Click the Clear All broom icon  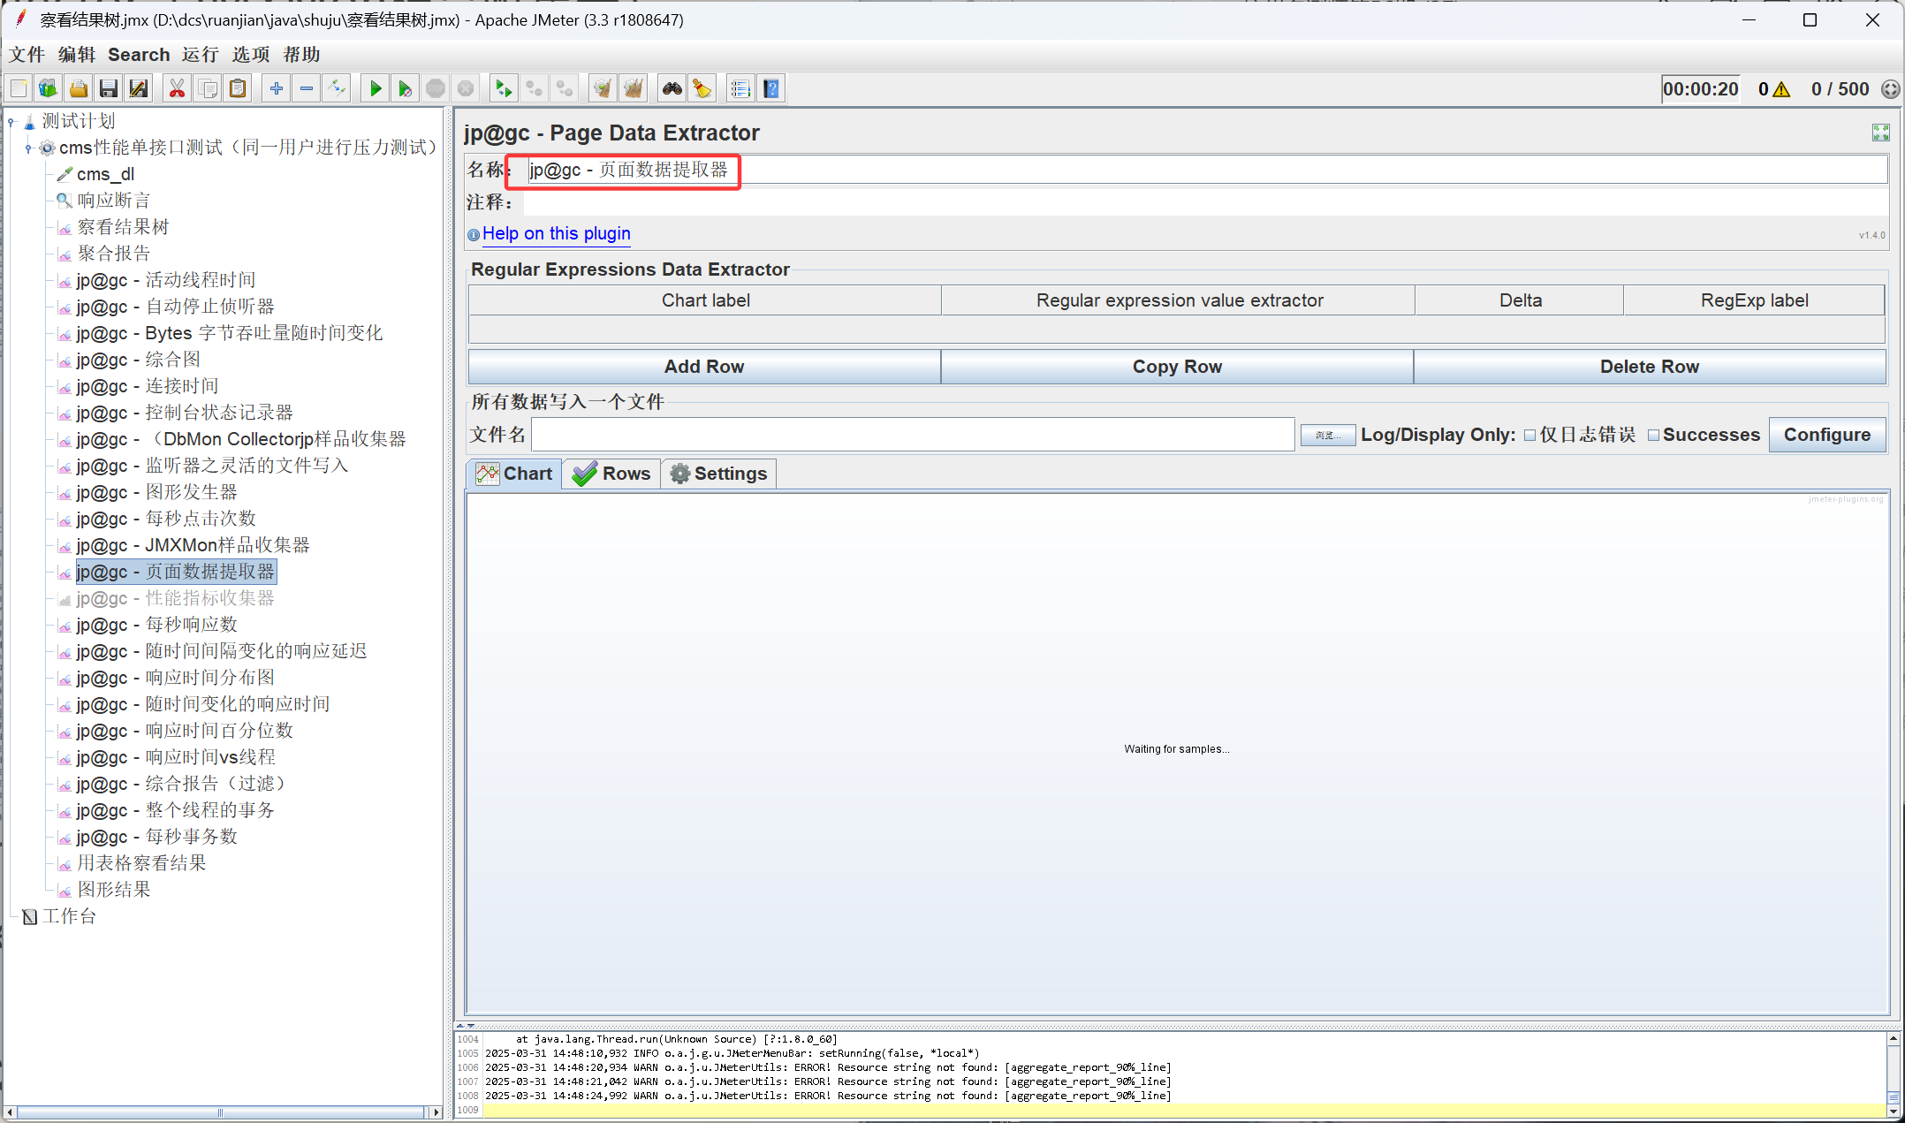point(633,88)
